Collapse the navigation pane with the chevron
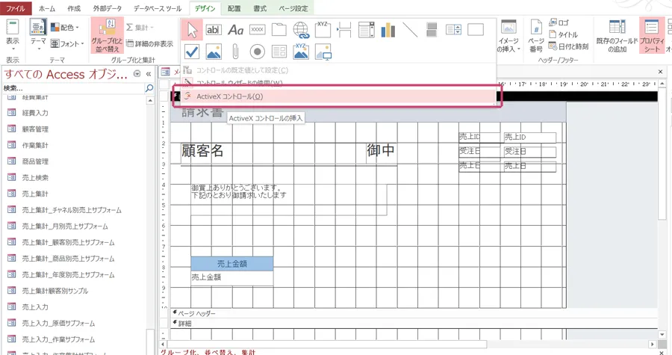This screenshot has height=355, width=672. pos(149,74)
